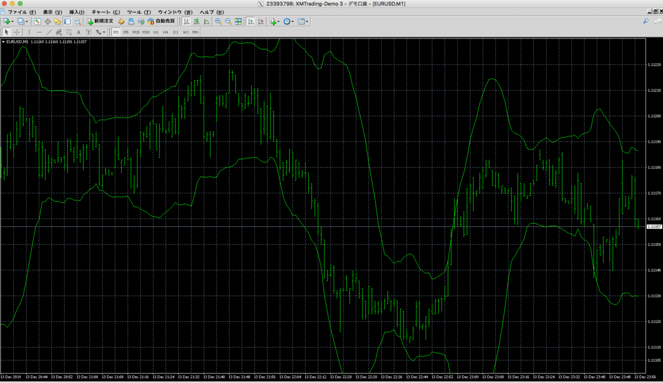Screen dimensions: 663x383
Task: Open the ツール (T) menu
Action: tap(139, 12)
